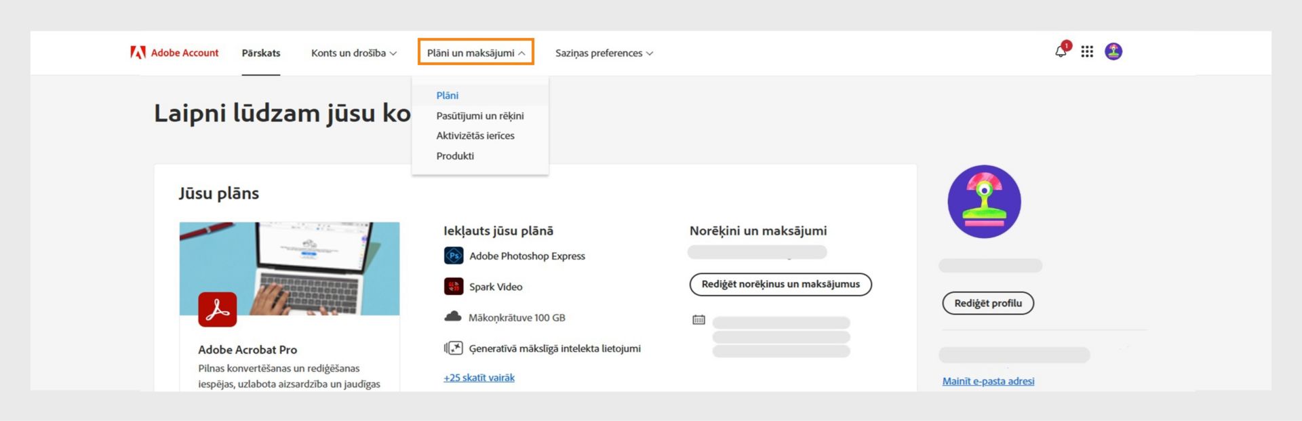This screenshot has width=1302, height=421.
Task: Expand the Saziņas preferences dropdown
Action: pos(604,53)
